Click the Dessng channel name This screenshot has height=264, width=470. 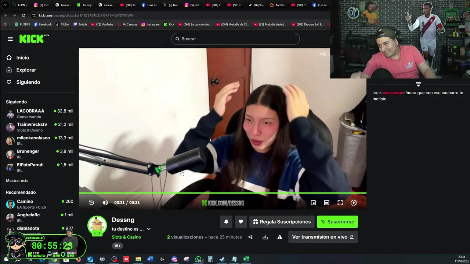[123, 220]
